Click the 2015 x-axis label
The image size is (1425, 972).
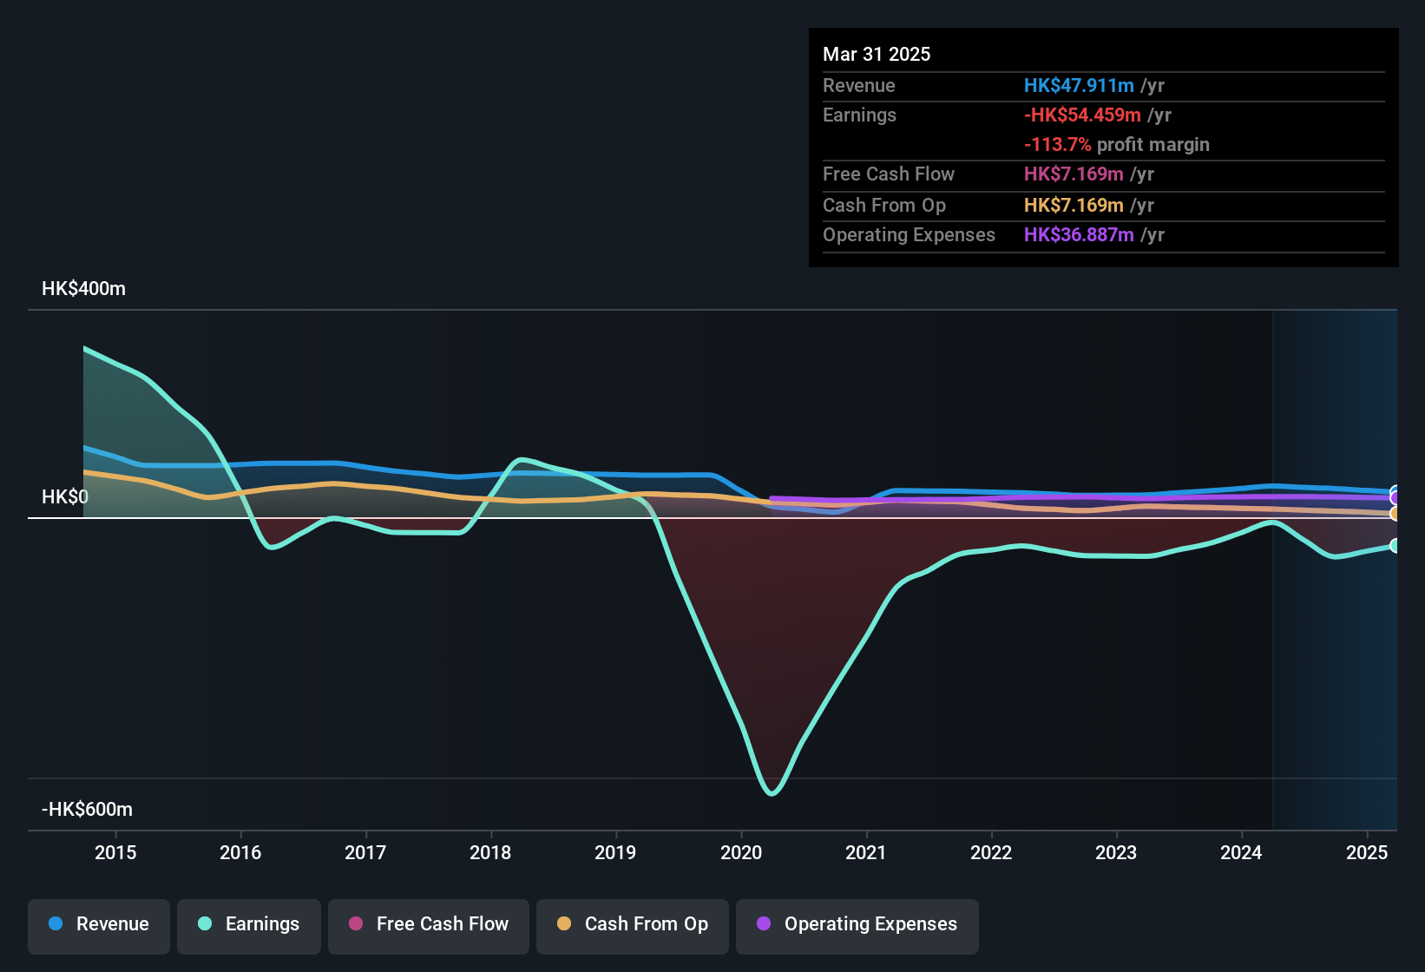click(x=115, y=852)
